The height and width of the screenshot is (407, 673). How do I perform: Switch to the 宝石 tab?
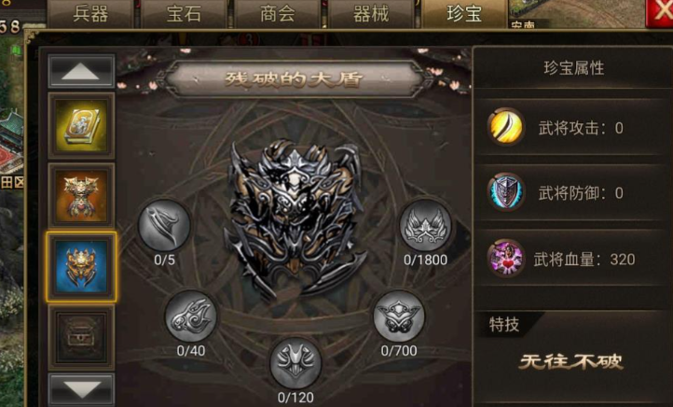(x=185, y=14)
